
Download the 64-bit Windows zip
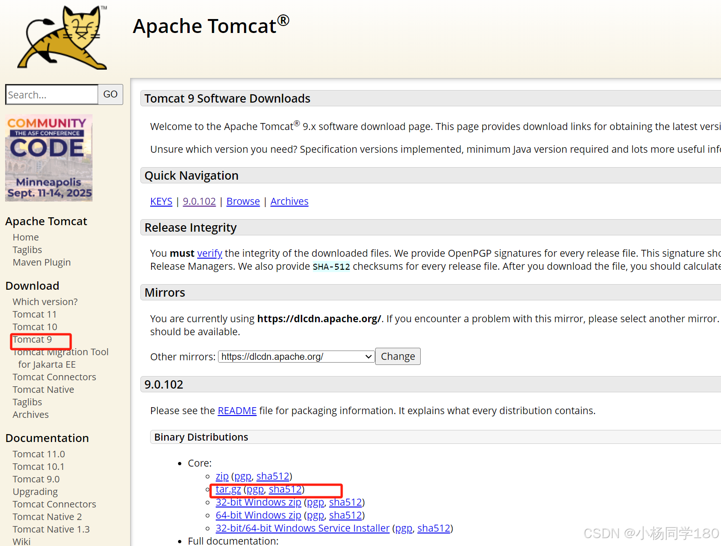(x=258, y=515)
